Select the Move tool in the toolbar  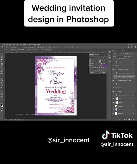pyautogui.click(x=2, y=52)
